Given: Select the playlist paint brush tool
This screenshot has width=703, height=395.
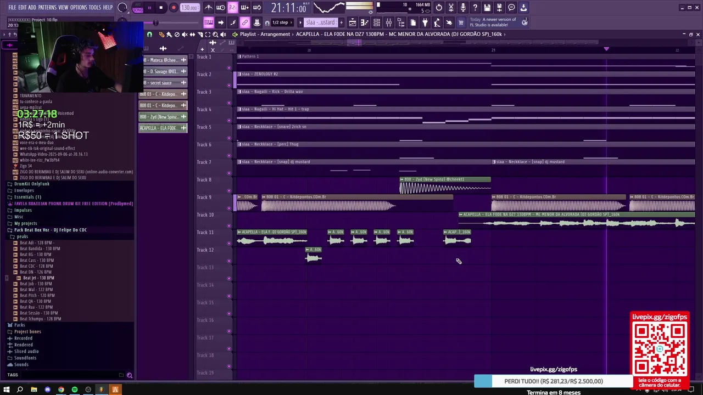Looking at the screenshot, I should (169, 34).
